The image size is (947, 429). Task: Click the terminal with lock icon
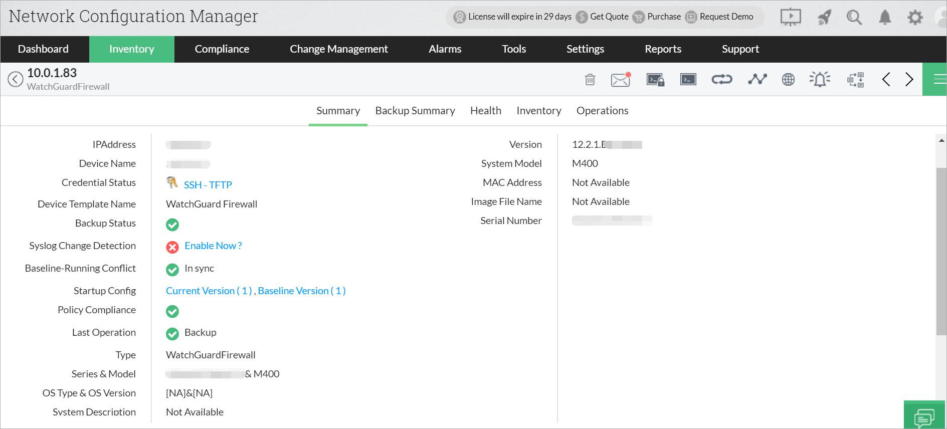coord(655,79)
